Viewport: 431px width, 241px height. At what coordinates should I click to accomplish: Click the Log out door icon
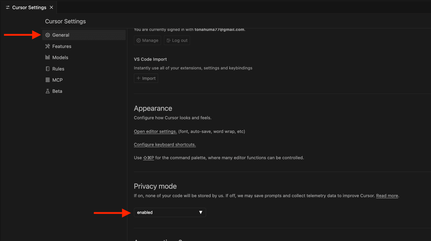click(x=168, y=40)
